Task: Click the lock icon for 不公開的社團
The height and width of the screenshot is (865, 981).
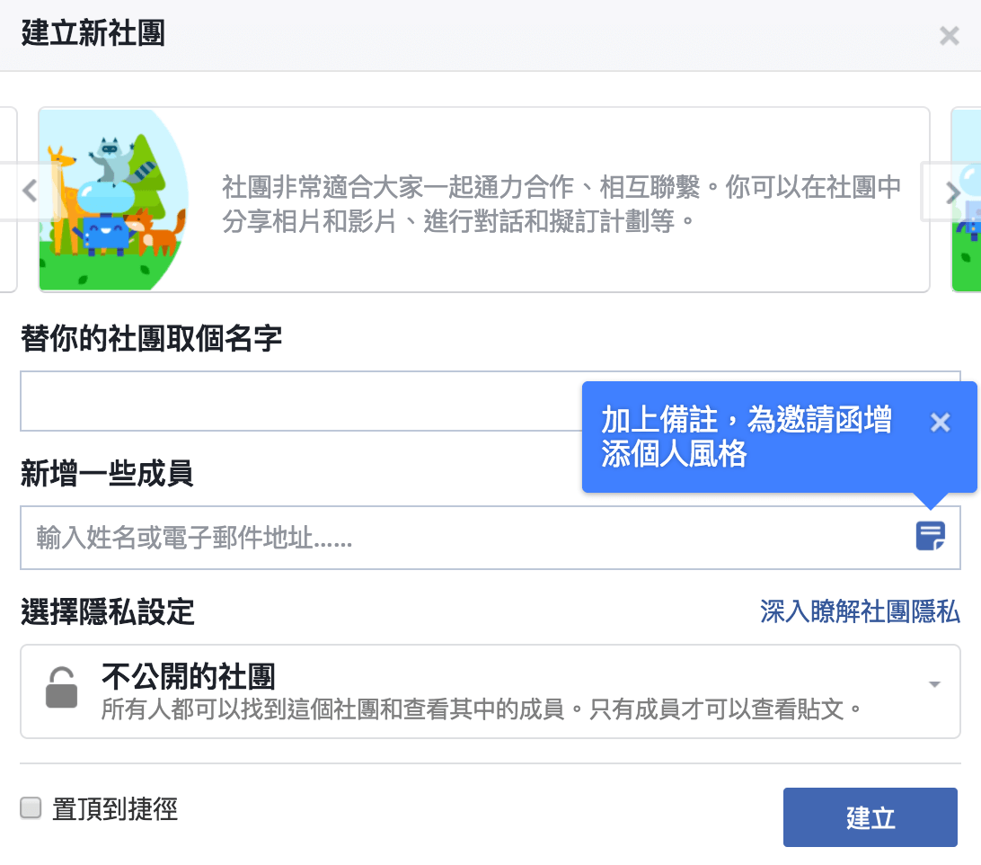Action: tap(61, 687)
